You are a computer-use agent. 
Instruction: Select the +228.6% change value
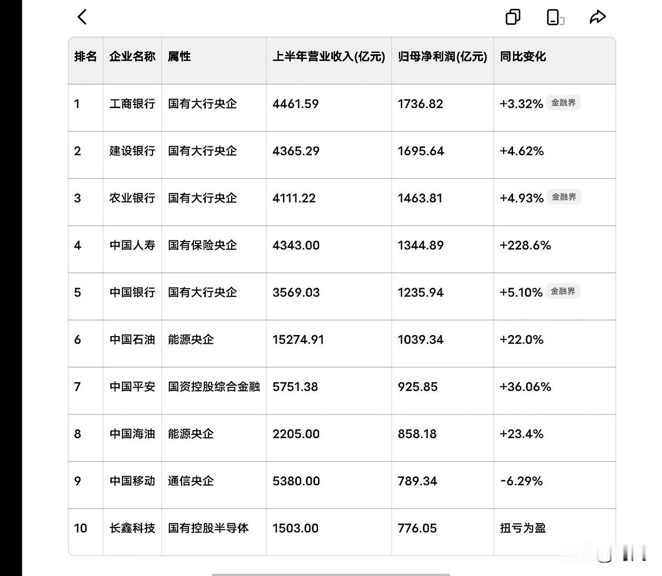coord(525,245)
